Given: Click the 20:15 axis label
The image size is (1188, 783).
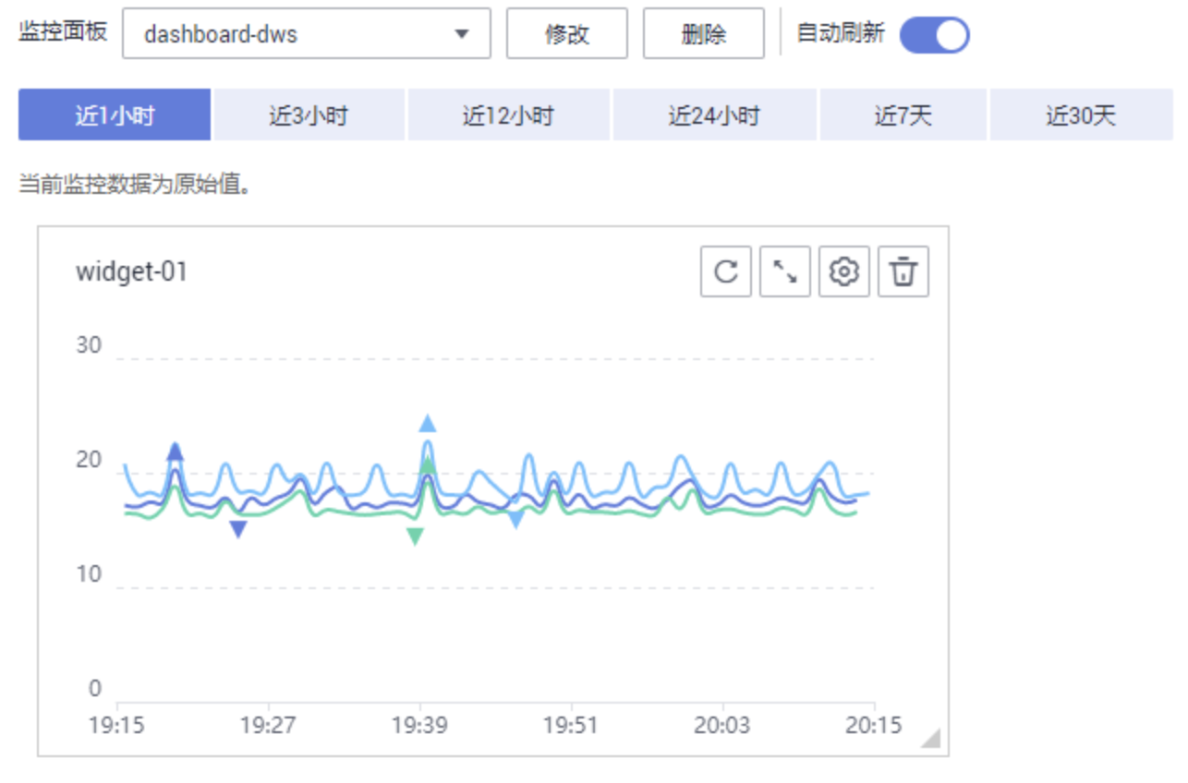Looking at the screenshot, I should (874, 725).
